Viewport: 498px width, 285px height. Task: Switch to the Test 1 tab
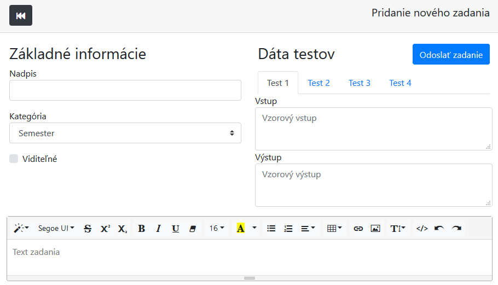(x=278, y=83)
